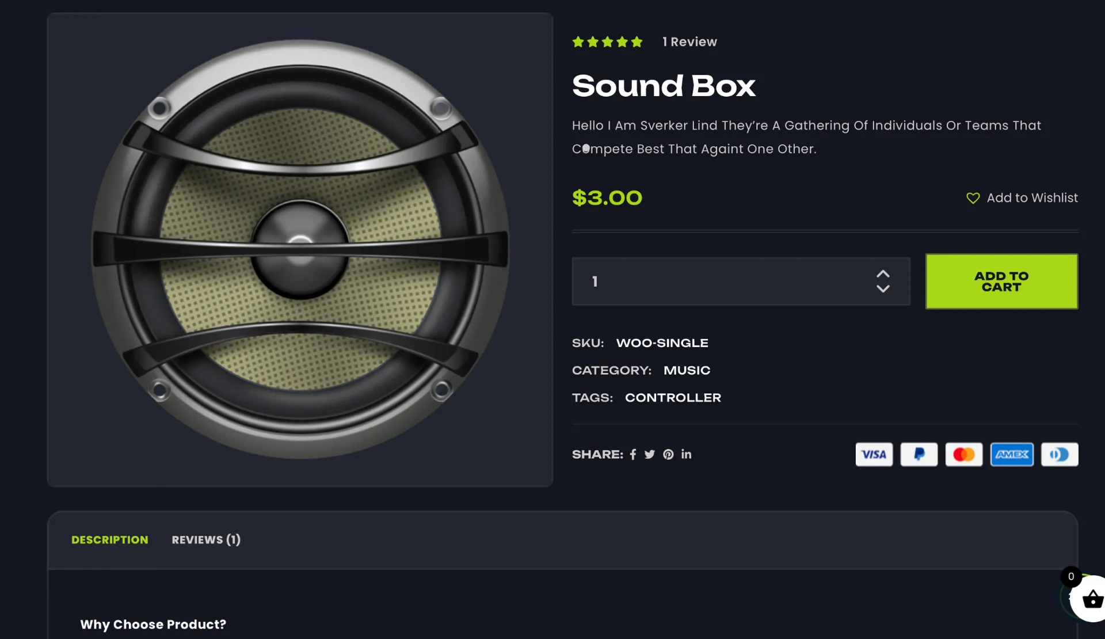Click the PayPal payment icon
The width and height of the screenshot is (1105, 639).
pos(919,455)
